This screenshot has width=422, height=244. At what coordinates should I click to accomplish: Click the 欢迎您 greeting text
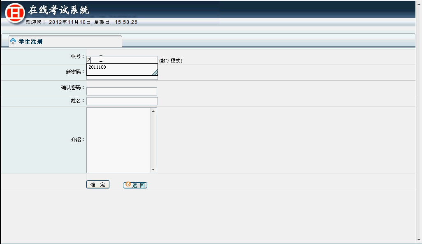(x=35, y=22)
